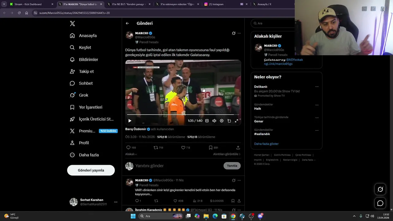Open Takip et page
This screenshot has width=393, height=221.
82,71
